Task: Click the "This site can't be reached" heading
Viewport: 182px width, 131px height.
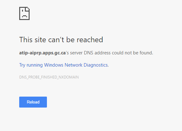Action: point(61,40)
